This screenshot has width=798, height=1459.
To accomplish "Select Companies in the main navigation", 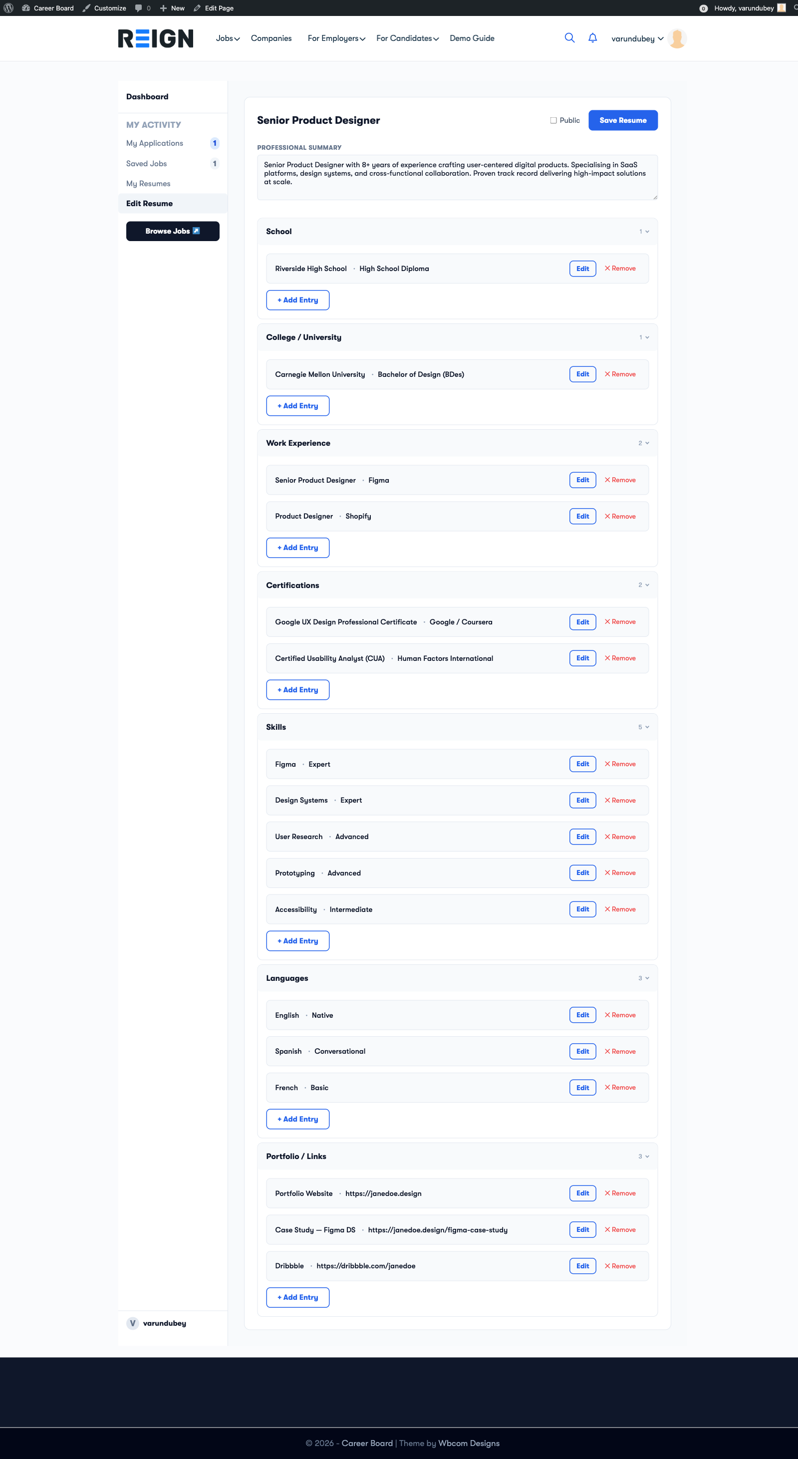I will (271, 38).
